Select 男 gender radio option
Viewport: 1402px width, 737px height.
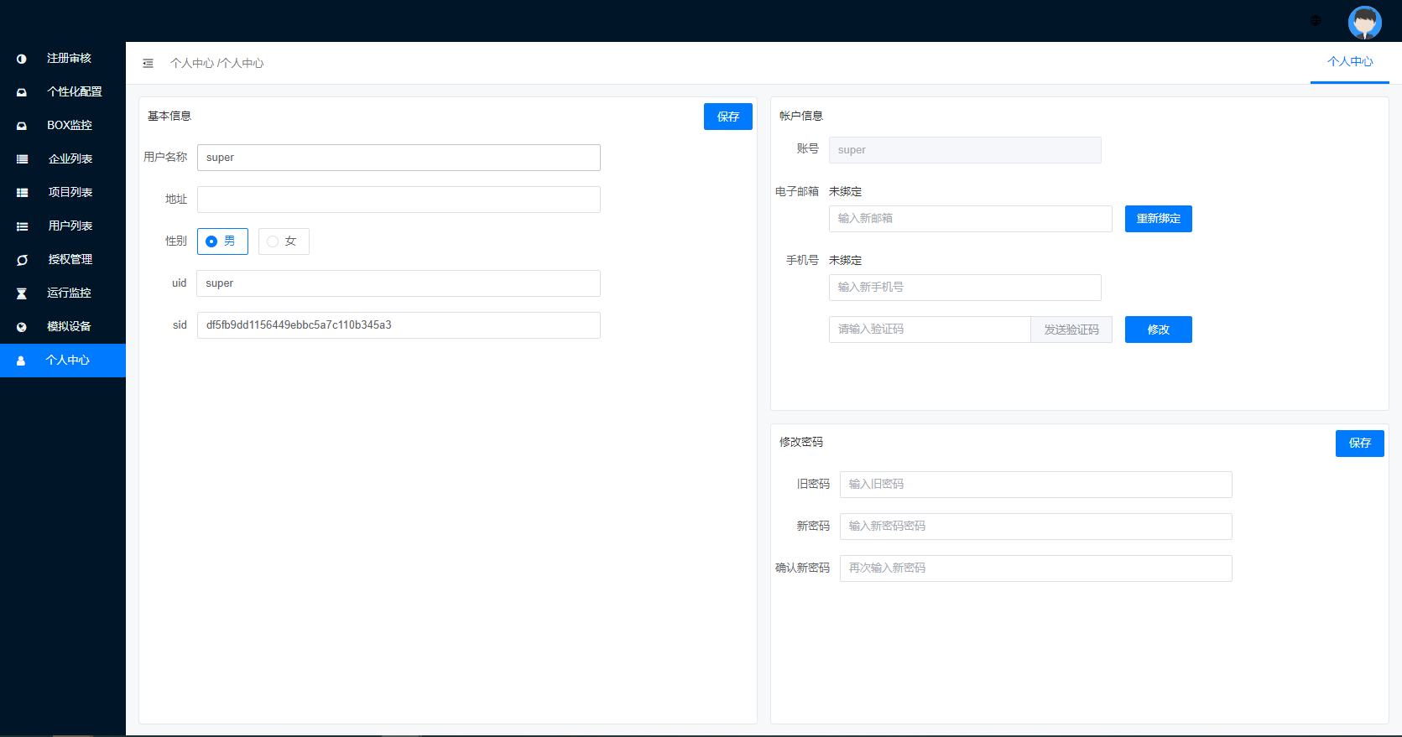coord(212,241)
